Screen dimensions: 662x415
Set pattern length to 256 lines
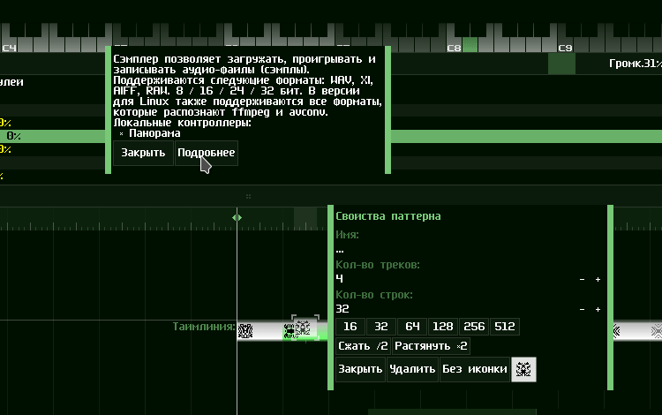click(x=474, y=327)
